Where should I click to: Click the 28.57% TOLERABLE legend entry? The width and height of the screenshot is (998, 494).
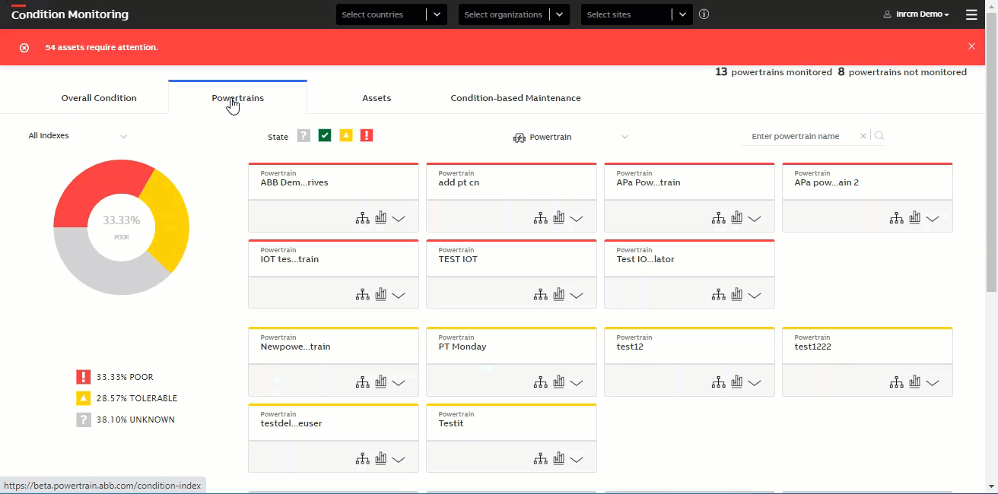[126, 398]
